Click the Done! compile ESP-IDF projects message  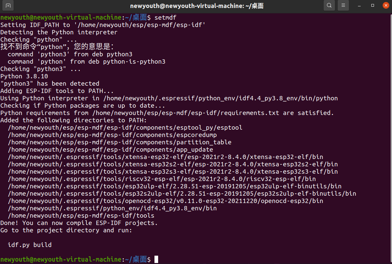tap(79, 223)
